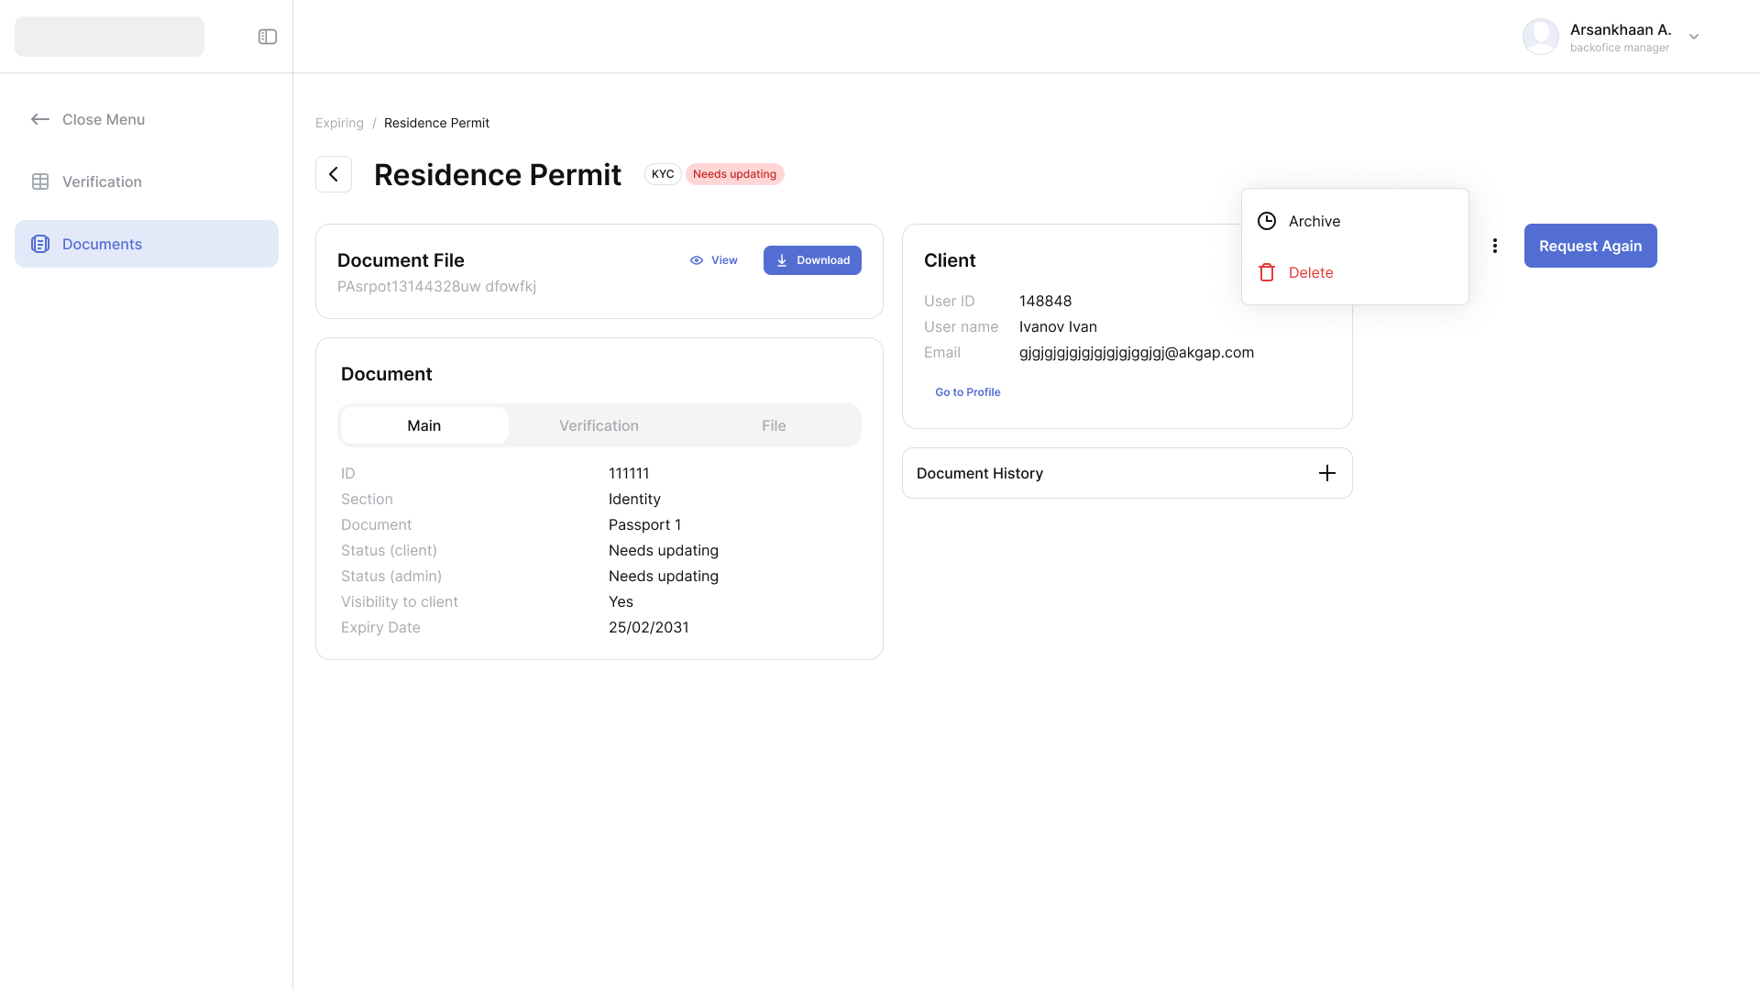The image size is (1760, 990).
Task: Click the Archive clock icon
Action: pos(1267,221)
